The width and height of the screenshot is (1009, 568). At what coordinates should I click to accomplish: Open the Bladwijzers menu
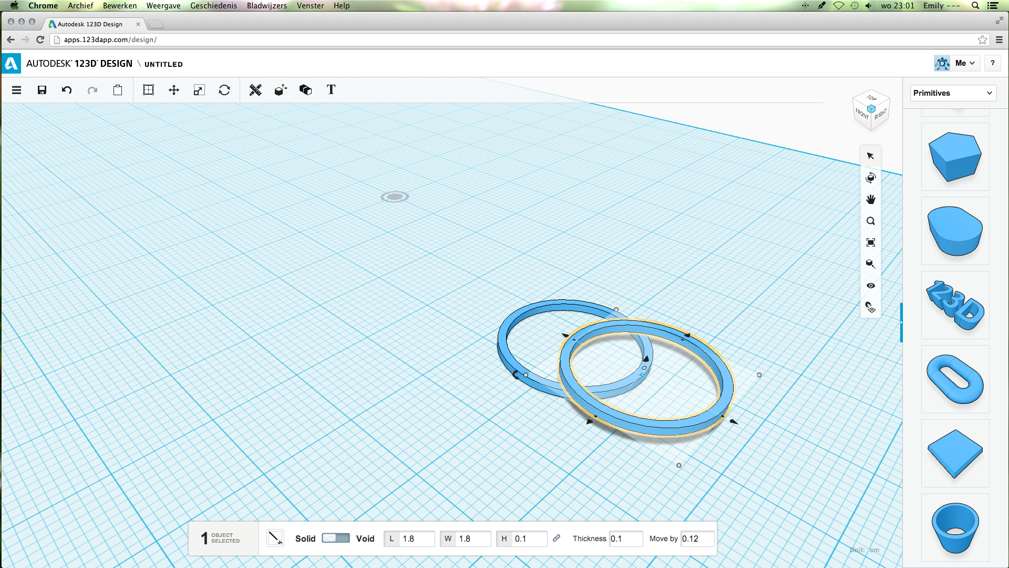[267, 6]
